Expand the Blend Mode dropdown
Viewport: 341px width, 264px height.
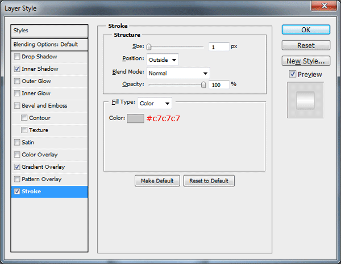[178, 73]
